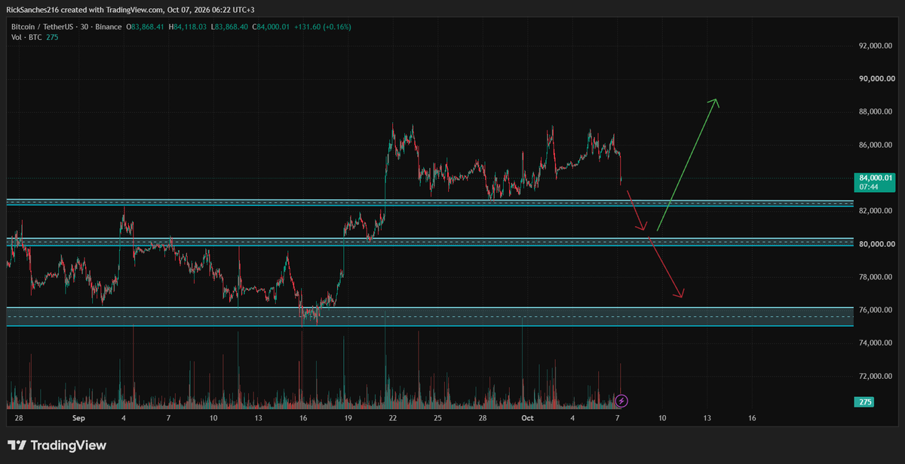Click the Bitcoin / TetherUS symbol title
Viewport: 905px width, 464px height.
click(x=42, y=26)
